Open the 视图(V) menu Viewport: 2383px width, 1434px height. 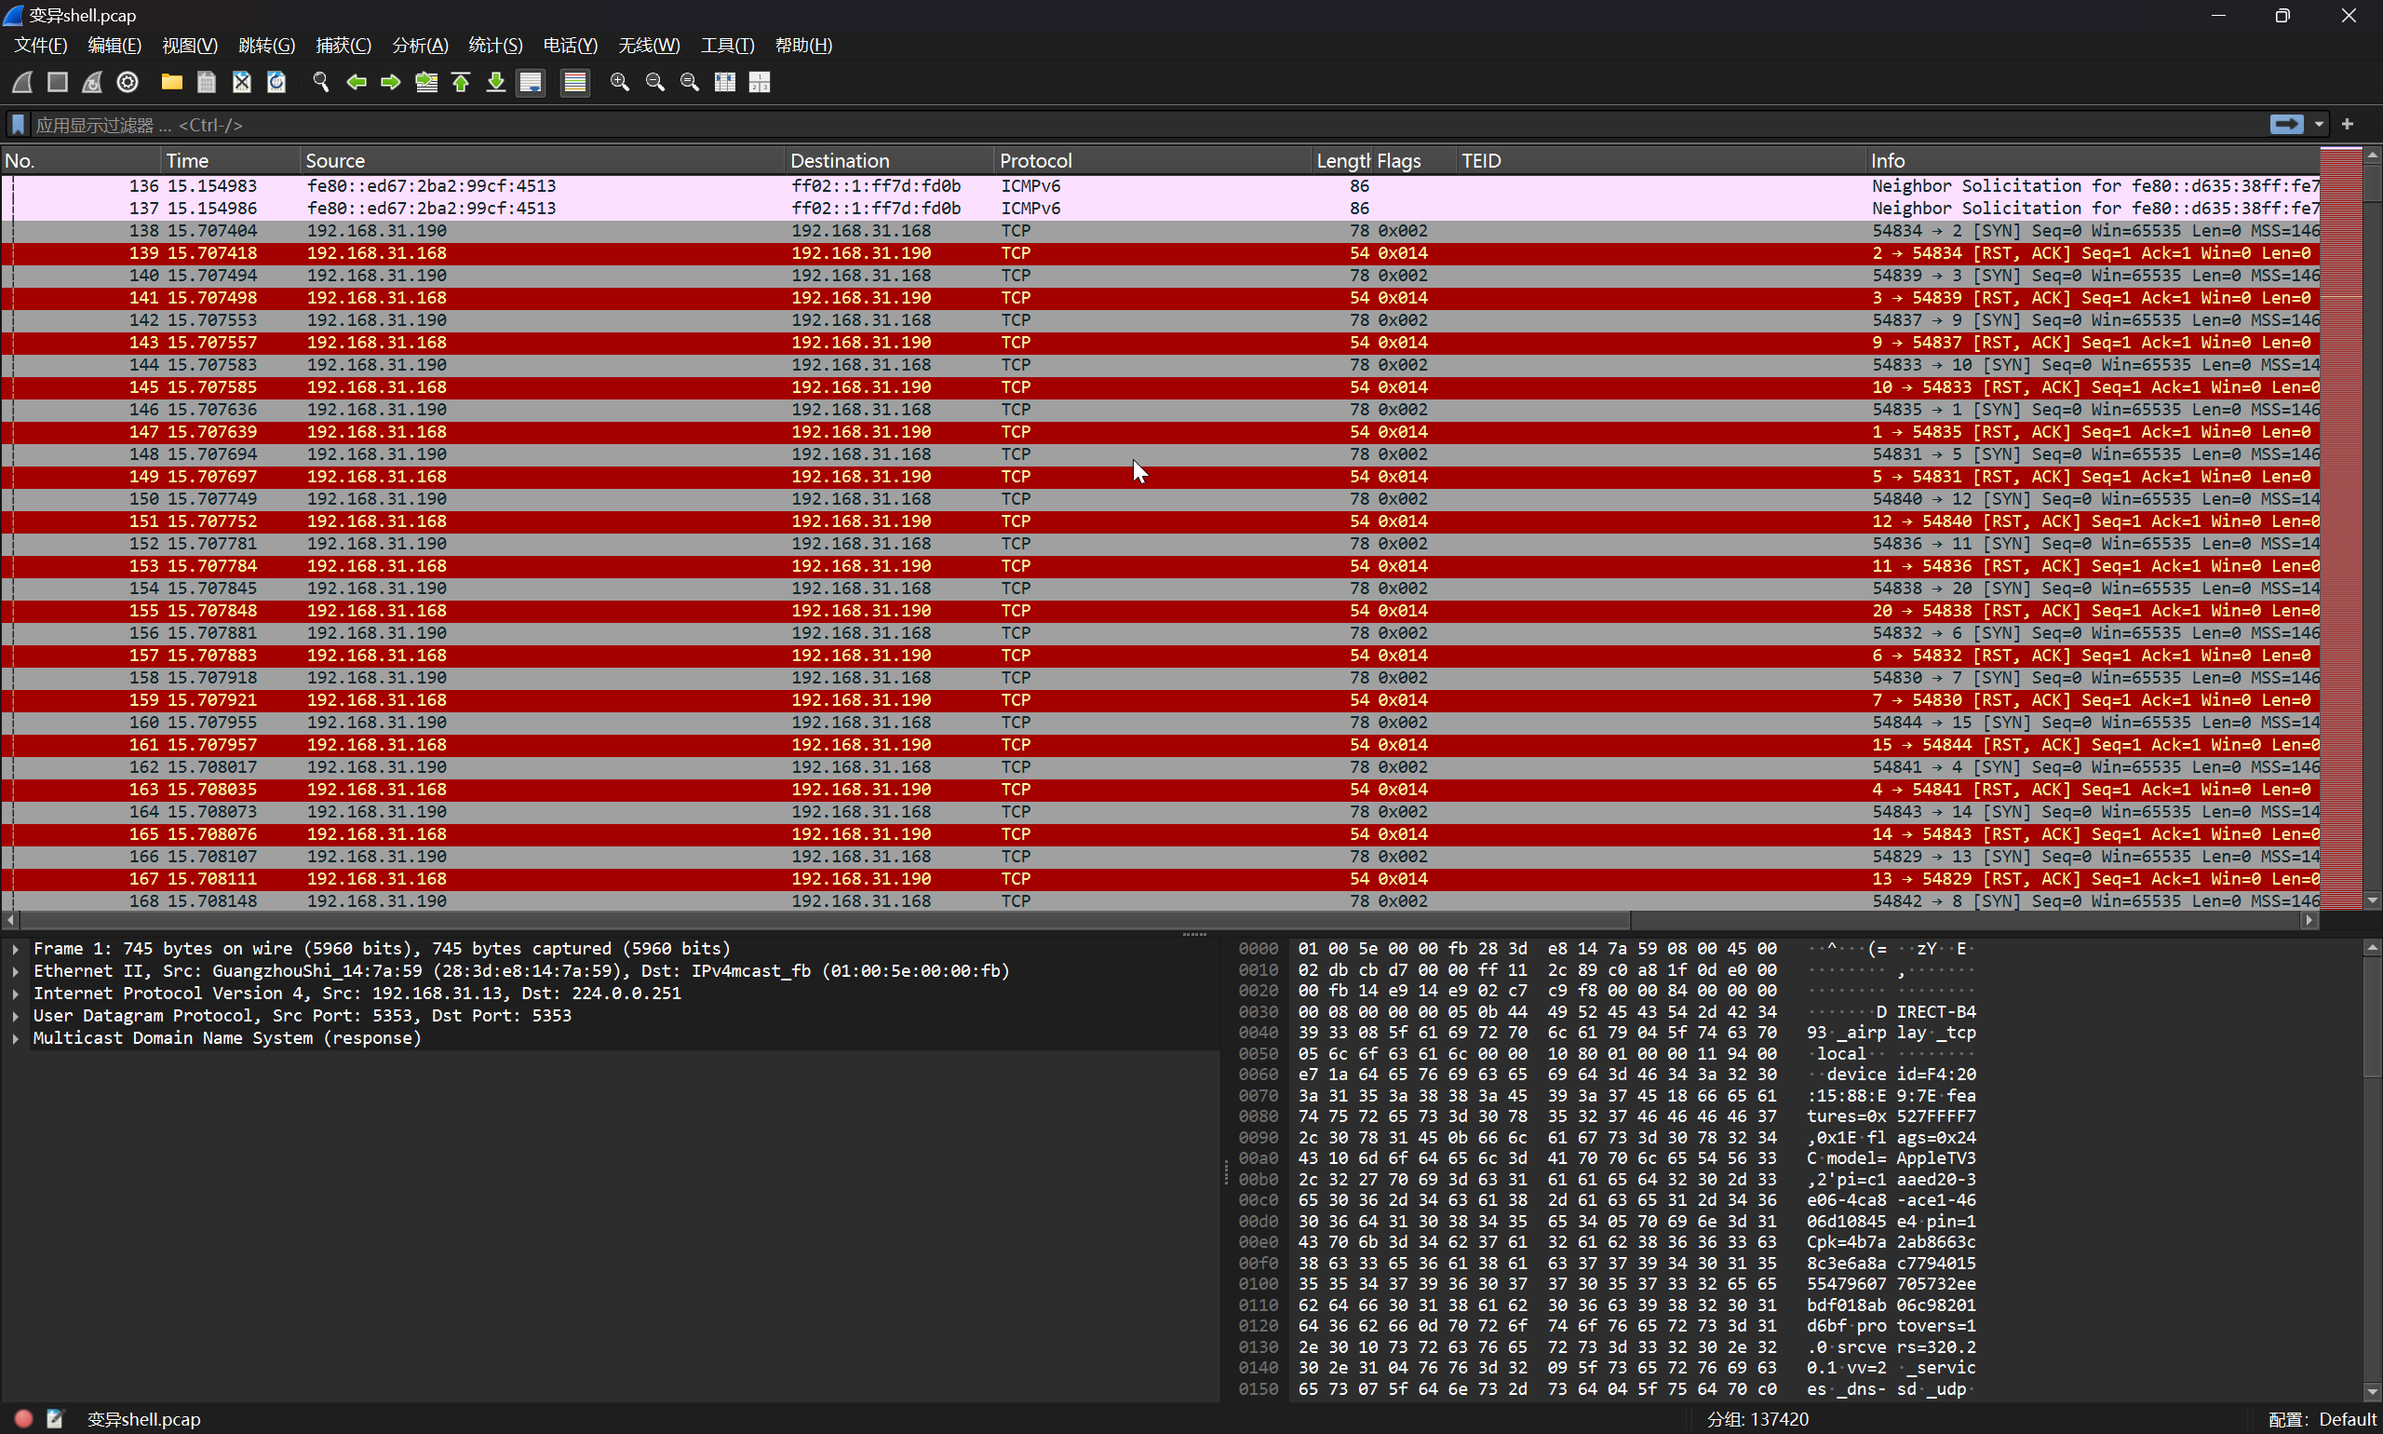189,46
